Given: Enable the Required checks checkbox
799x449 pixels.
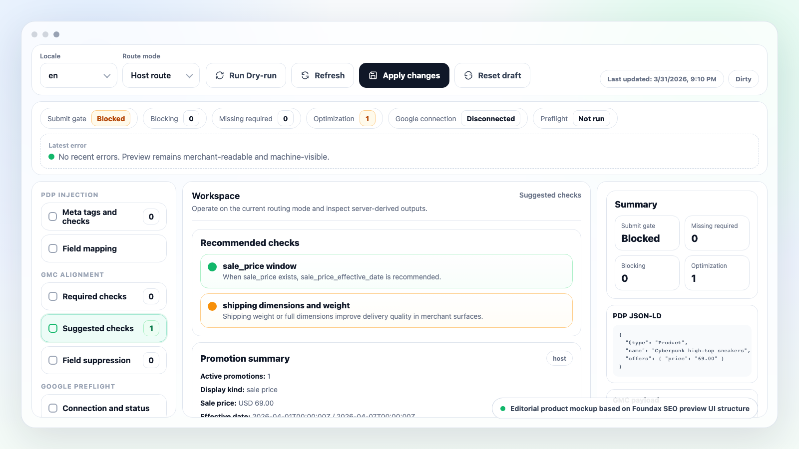Looking at the screenshot, I should (x=53, y=296).
